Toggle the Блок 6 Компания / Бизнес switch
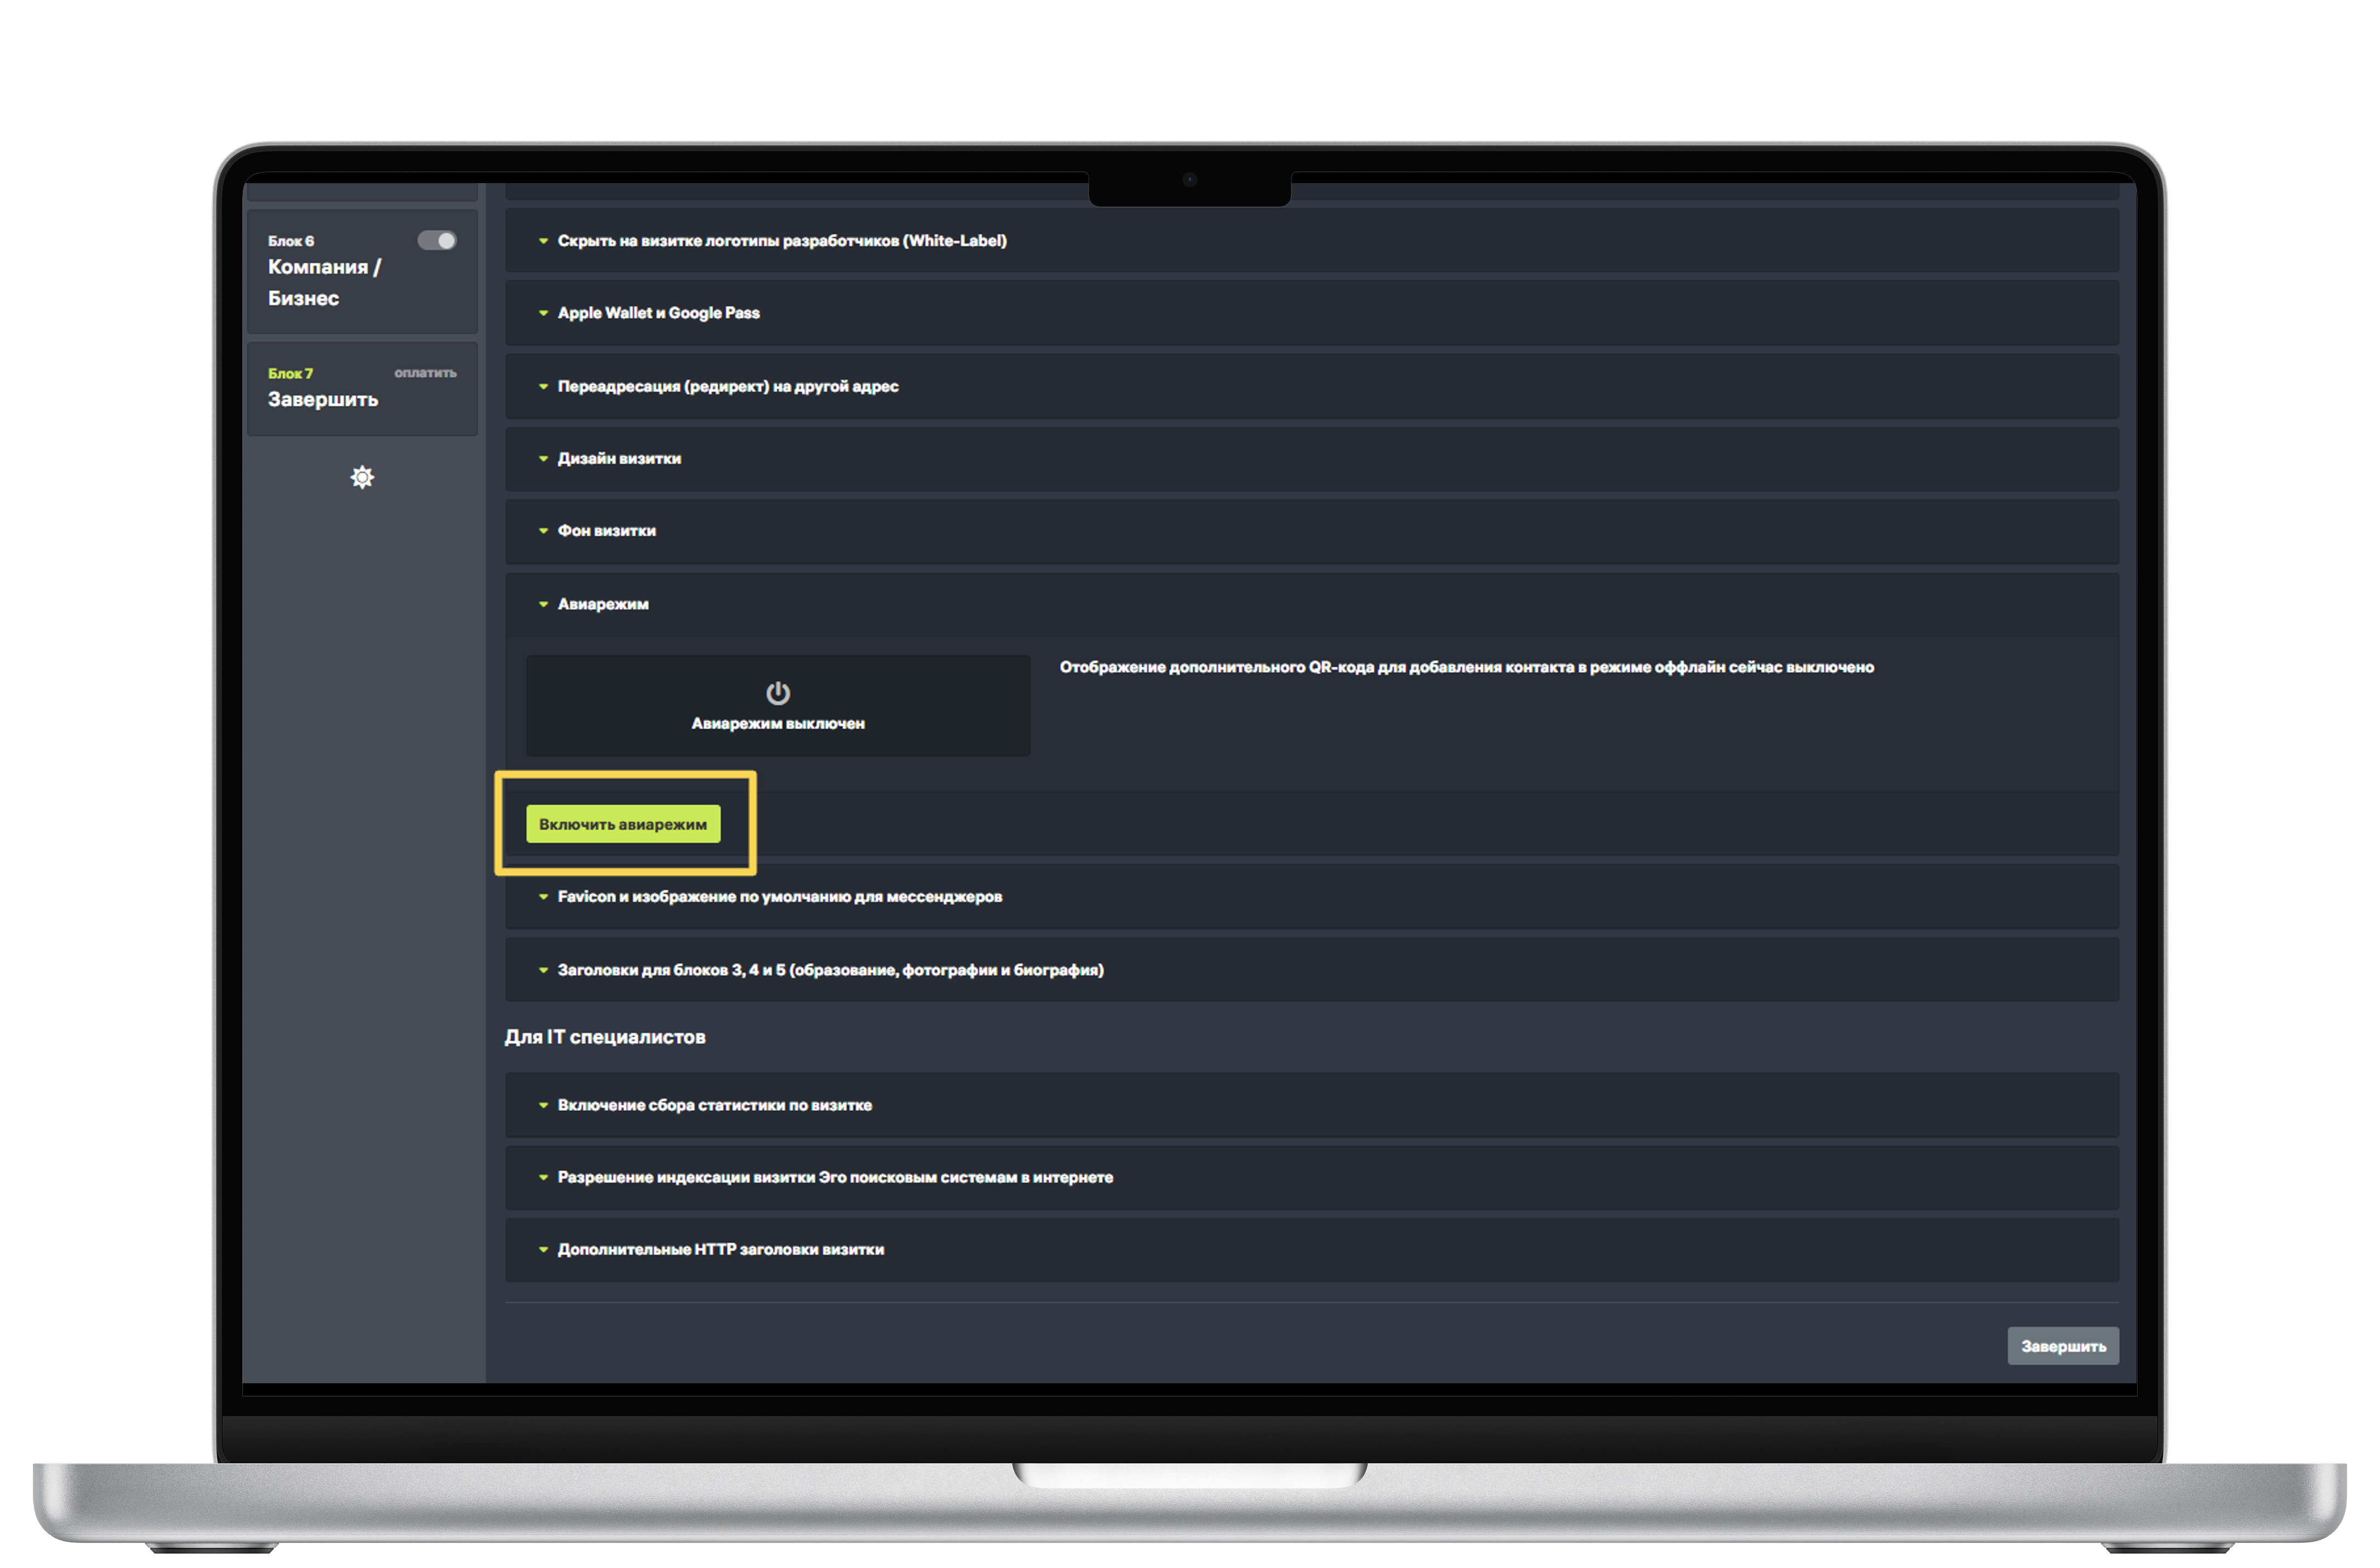2380x1568 pixels. [437, 241]
